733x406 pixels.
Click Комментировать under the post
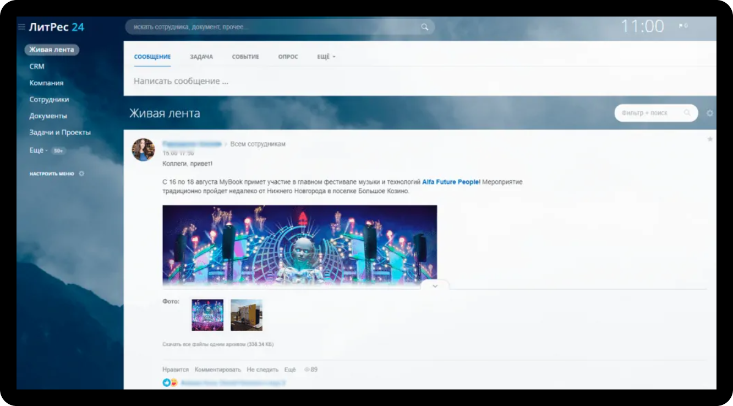(218, 370)
